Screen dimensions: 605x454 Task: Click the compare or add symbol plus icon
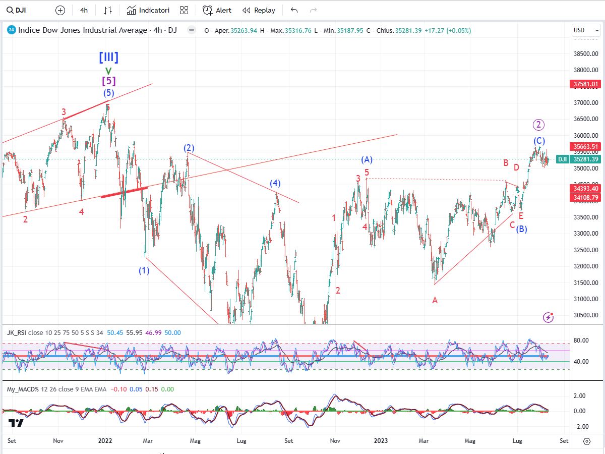click(x=60, y=10)
